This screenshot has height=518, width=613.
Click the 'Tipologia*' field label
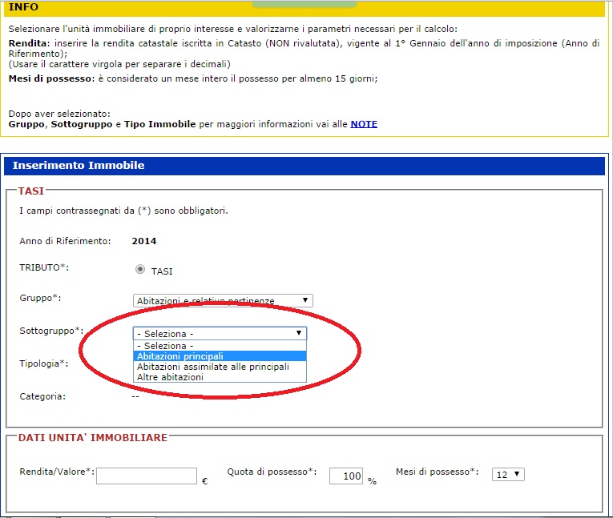pos(43,363)
